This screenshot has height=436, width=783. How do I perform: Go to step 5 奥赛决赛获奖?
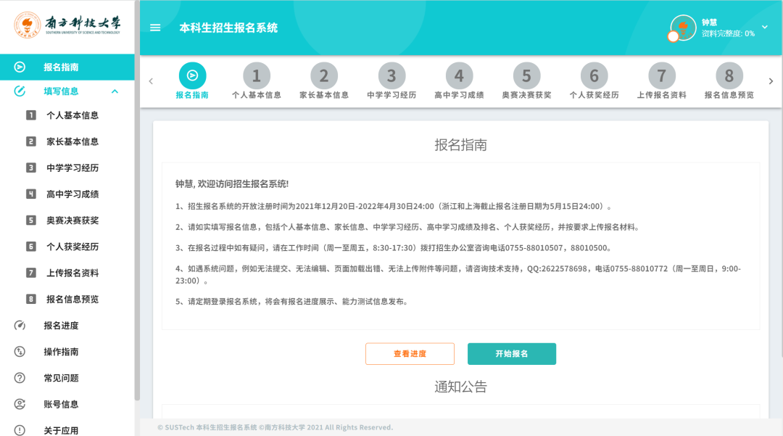pos(526,76)
